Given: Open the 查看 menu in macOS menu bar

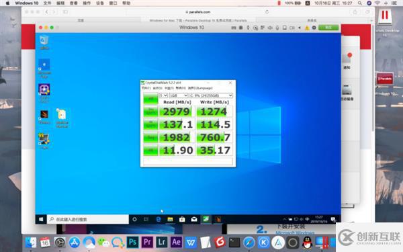Looking at the screenshot, I should point(73,3).
